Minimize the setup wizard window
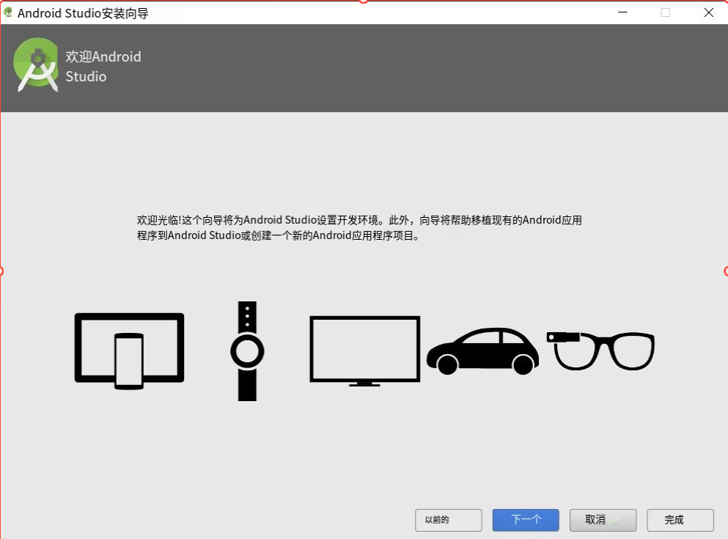 [x=623, y=12]
